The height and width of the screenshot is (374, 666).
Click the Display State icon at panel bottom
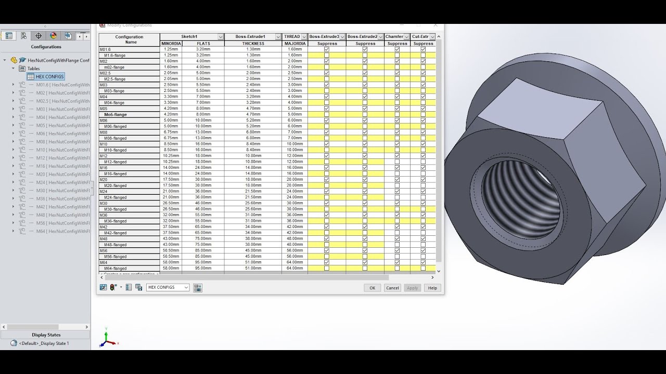point(14,343)
